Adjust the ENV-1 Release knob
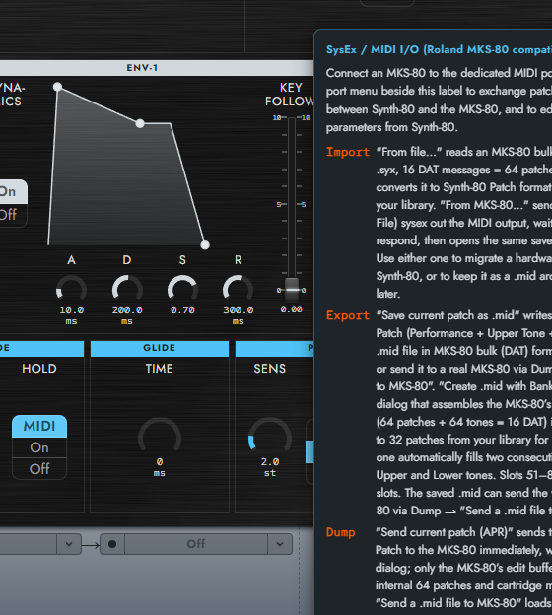Screen dimensions: 552x615 click(238, 289)
